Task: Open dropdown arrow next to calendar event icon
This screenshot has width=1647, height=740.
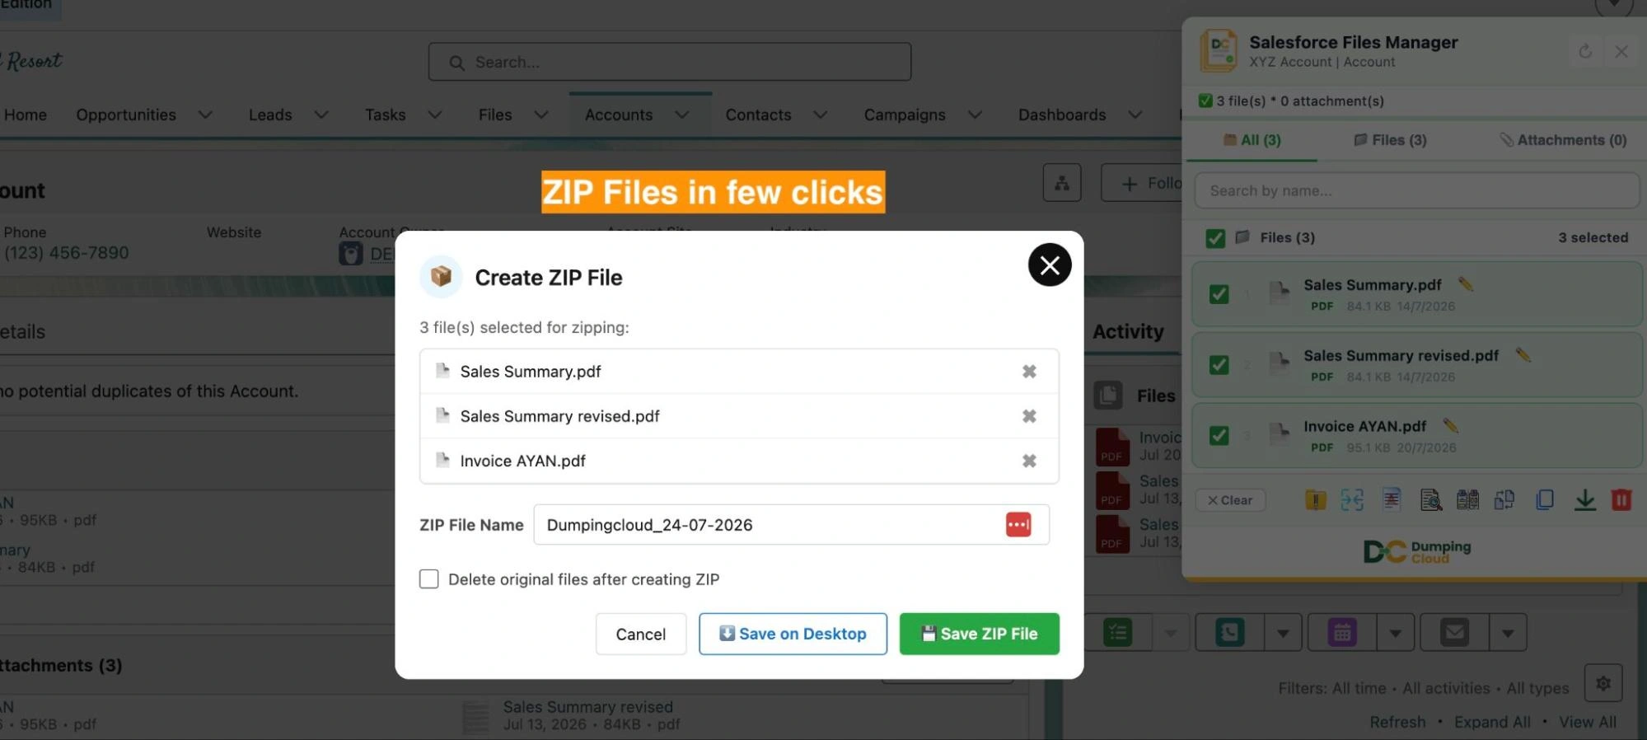Action: coord(1396,633)
